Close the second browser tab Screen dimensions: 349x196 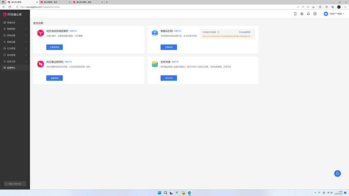[69, 2]
